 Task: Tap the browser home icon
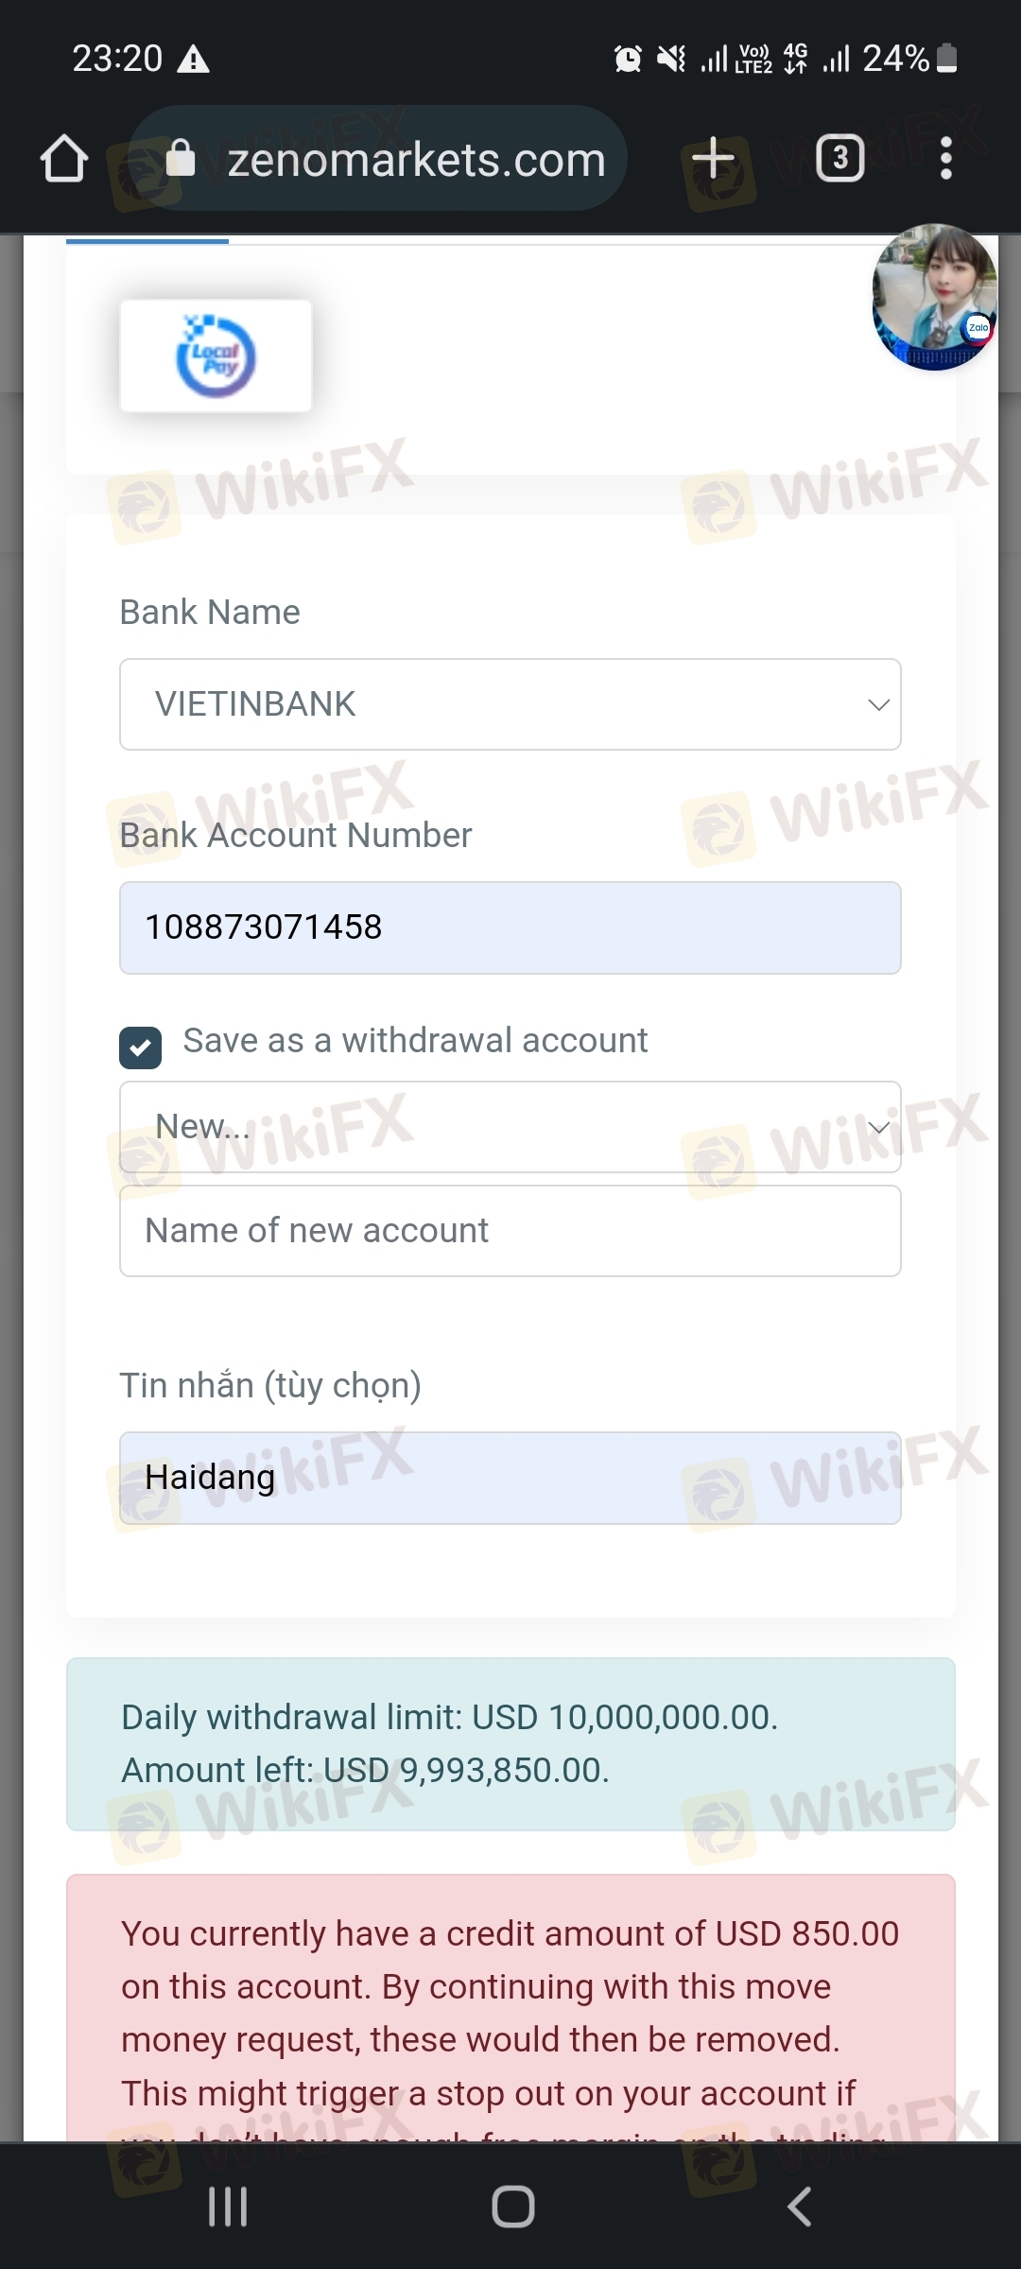[64, 158]
